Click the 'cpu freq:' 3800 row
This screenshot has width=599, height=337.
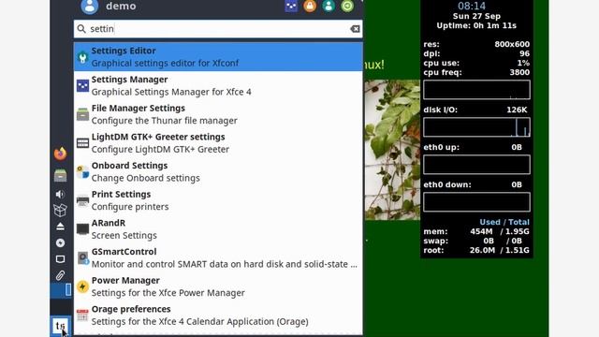coord(476,72)
